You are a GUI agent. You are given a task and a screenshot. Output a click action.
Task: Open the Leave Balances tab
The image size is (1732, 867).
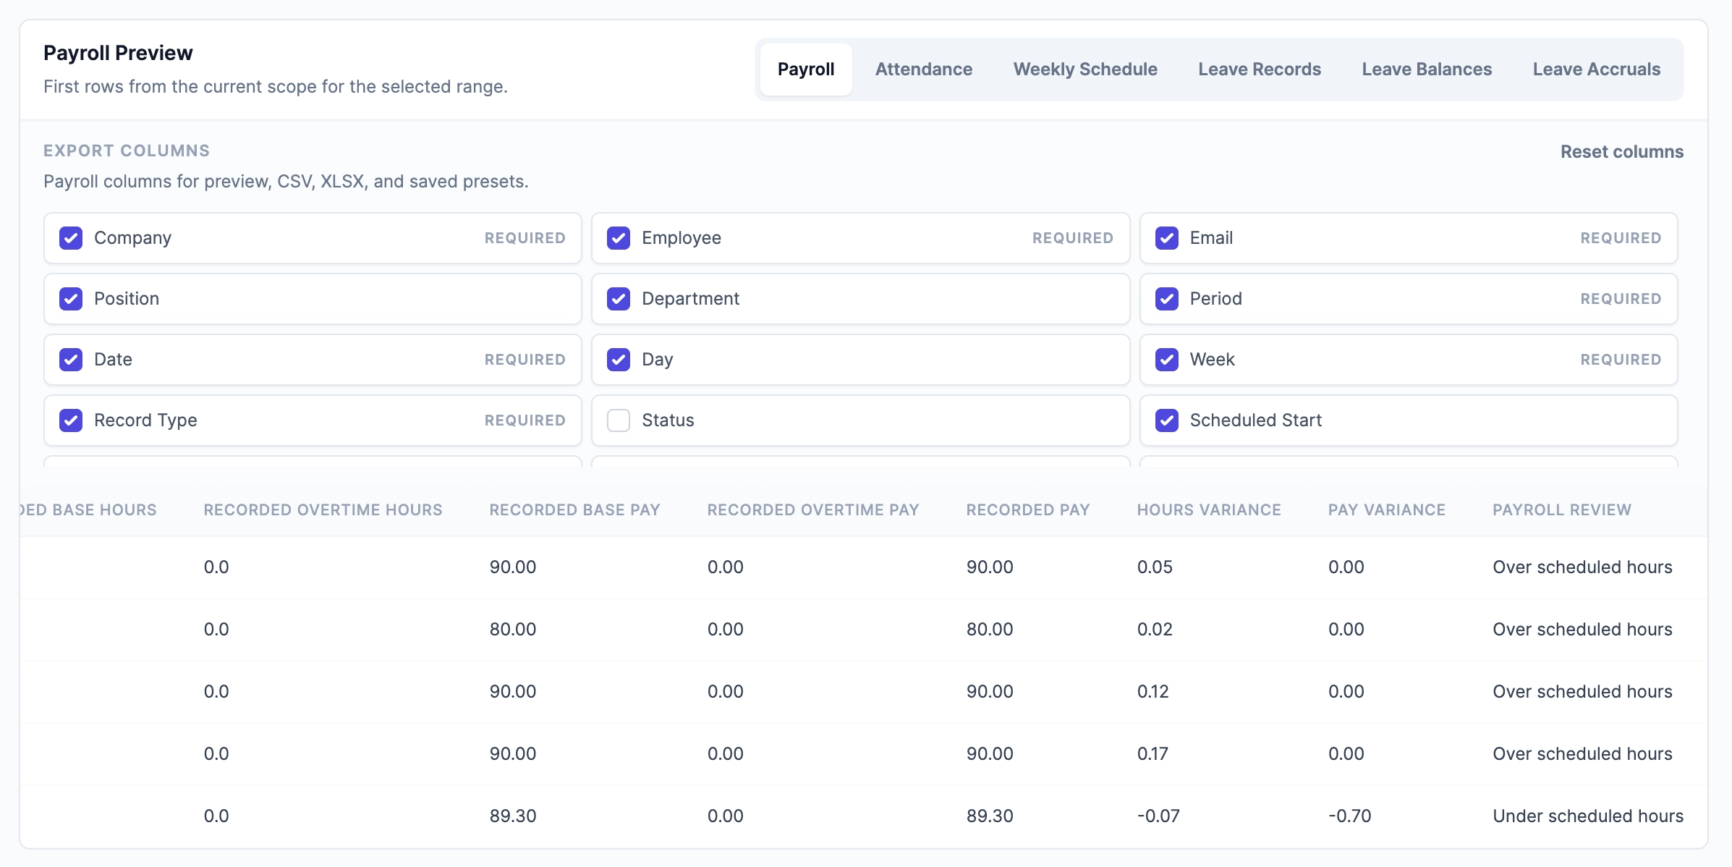tap(1427, 69)
